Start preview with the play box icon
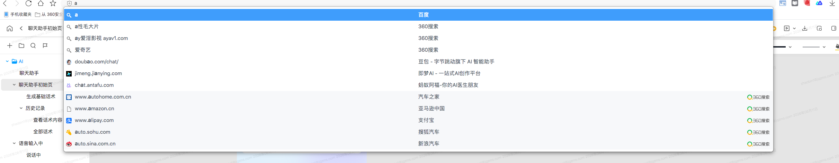839x163 pixels. [x=787, y=28]
